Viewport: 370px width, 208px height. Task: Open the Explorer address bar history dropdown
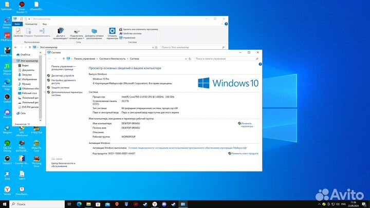coord(153,47)
